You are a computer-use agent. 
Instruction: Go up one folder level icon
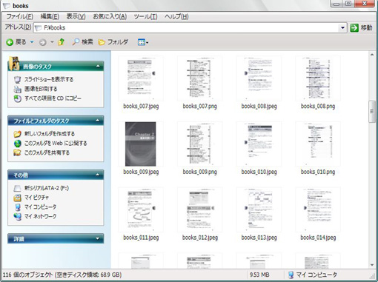click(x=61, y=42)
